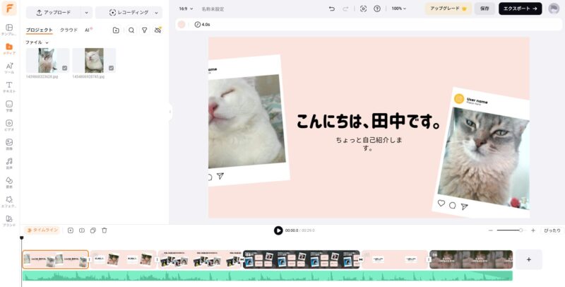Click the help question mark icon
Screen dimensions: 565x287
(377, 8)
